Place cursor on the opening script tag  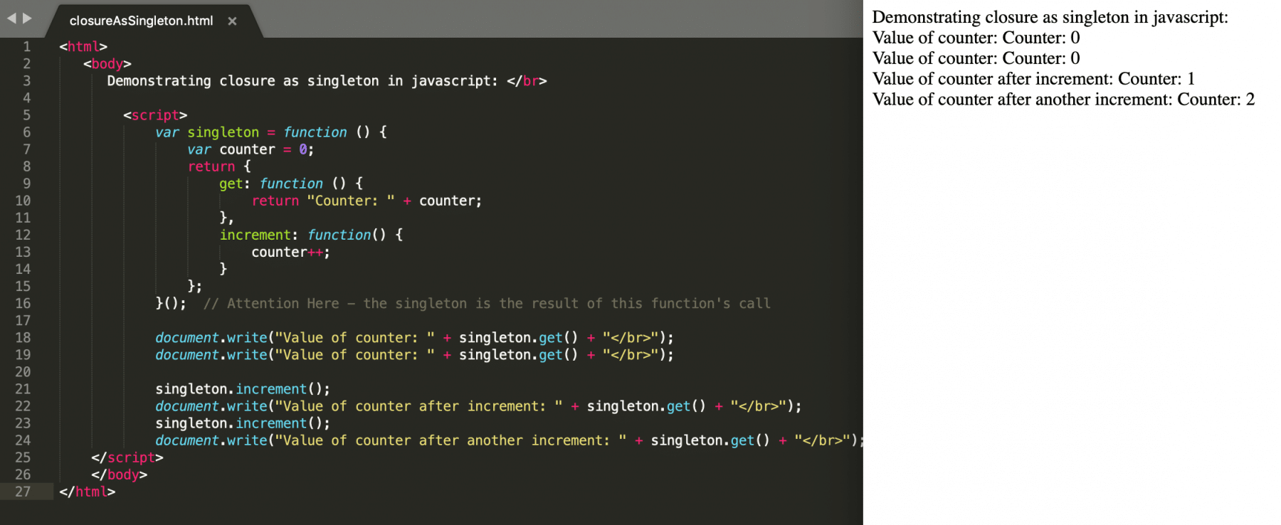click(x=155, y=115)
